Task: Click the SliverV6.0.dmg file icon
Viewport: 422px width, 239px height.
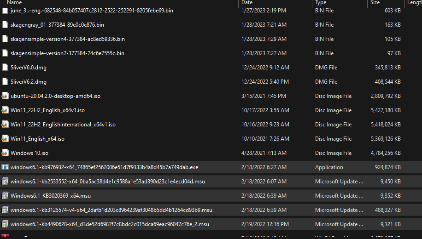Action: tap(5, 68)
